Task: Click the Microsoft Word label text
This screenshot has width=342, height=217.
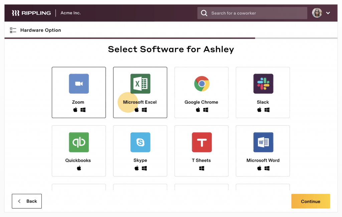Action: point(263,160)
